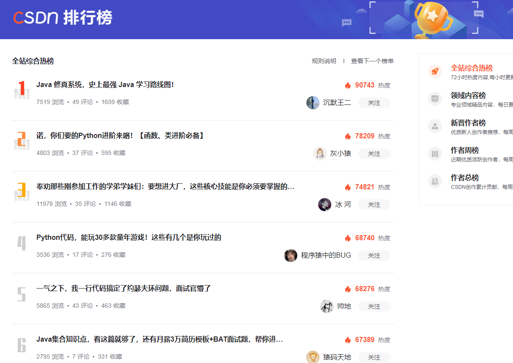Click the flame icon next to 90743
This screenshot has height=363, width=513.
[347, 85]
